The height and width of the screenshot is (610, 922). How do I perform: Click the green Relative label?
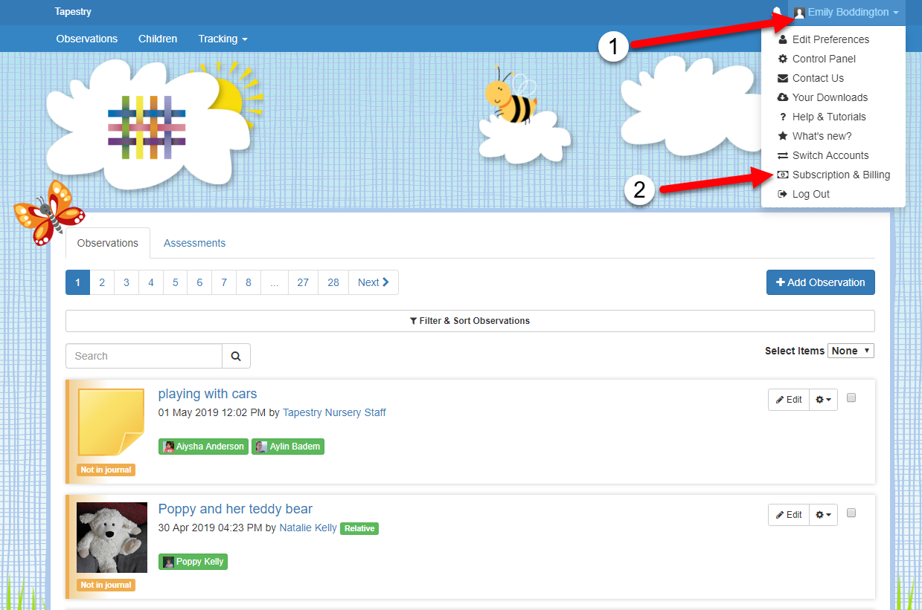coord(359,529)
